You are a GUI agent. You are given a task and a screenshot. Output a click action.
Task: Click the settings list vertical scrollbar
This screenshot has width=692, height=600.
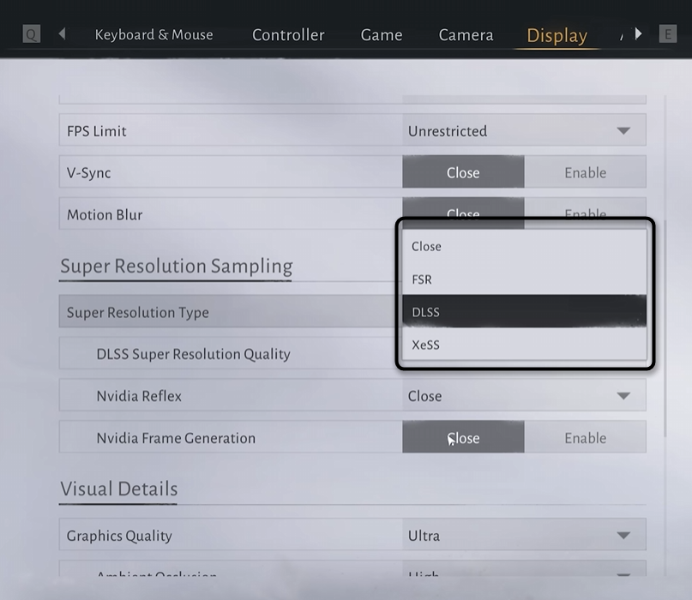pyautogui.click(x=665, y=327)
